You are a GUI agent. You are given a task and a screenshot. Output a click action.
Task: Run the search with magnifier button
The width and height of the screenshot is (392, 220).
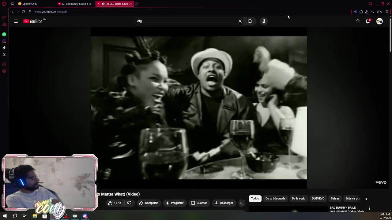click(x=250, y=21)
